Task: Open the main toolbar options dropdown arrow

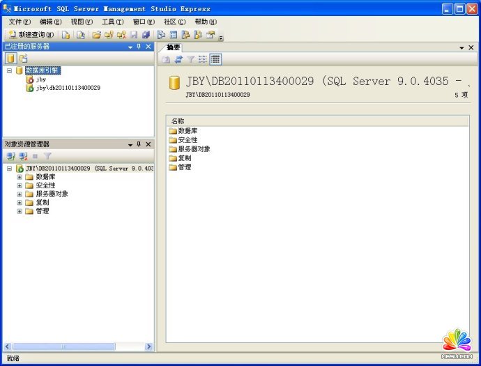Action: [x=221, y=38]
